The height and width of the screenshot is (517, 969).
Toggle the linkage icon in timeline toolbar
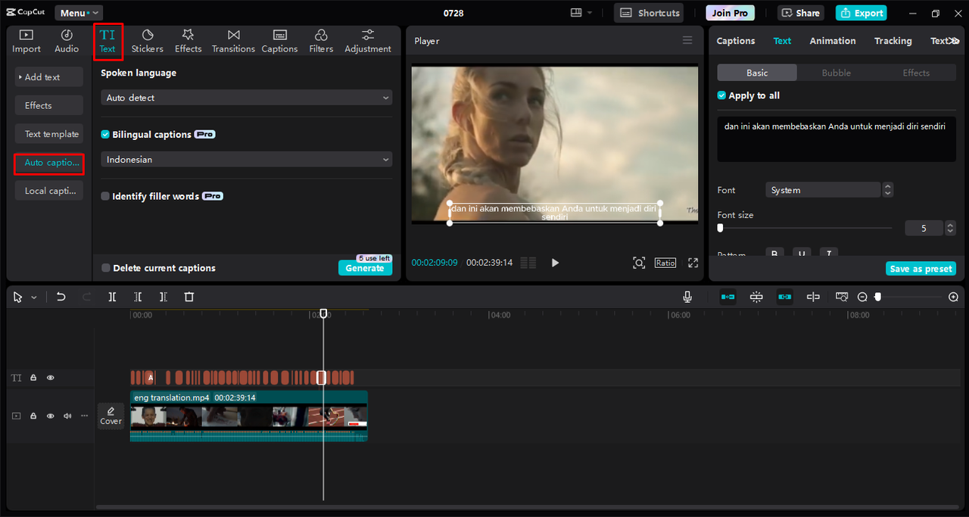tap(785, 297)
